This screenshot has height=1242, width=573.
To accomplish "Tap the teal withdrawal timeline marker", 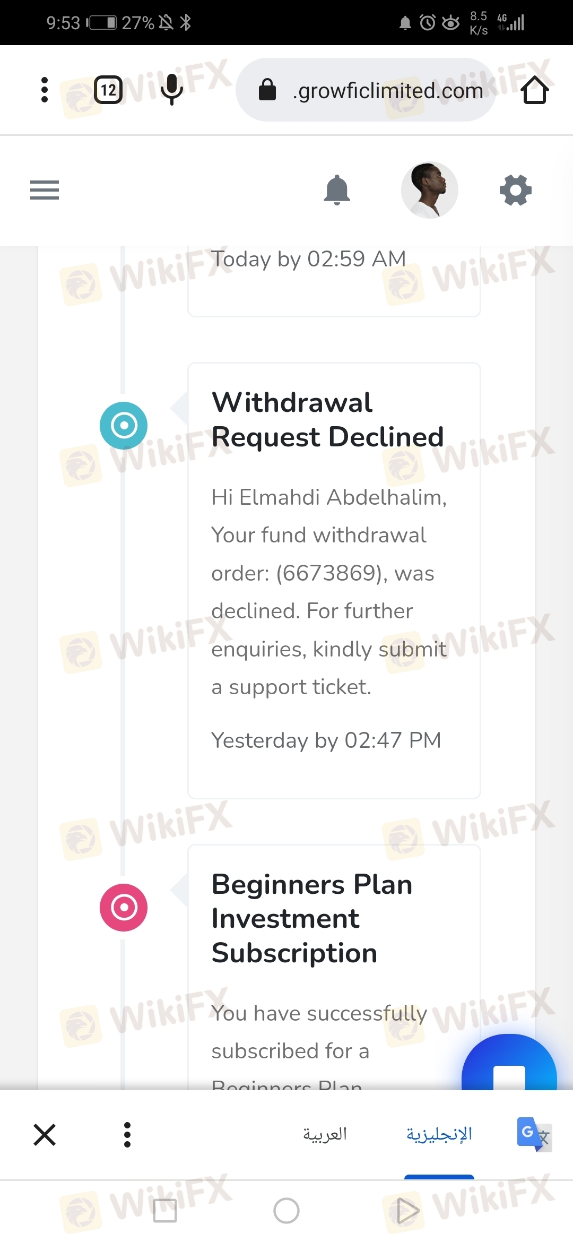I will point(124,426).
